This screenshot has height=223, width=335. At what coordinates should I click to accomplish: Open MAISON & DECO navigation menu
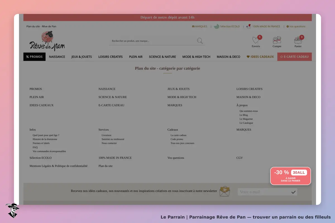coord(228,57)
